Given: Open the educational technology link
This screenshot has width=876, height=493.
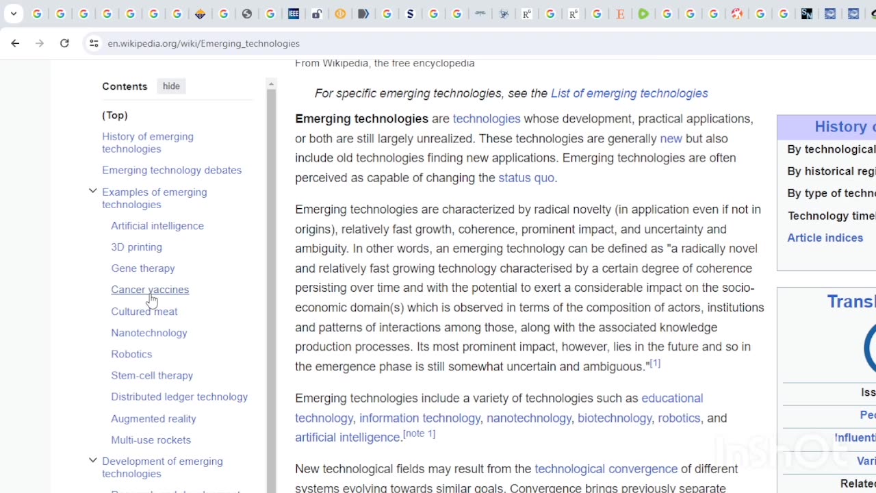Looking at the screenshot, I should click(672, 398).
